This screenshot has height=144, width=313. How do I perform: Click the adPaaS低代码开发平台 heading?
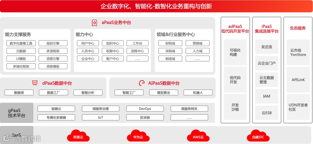tap(235, 29)
